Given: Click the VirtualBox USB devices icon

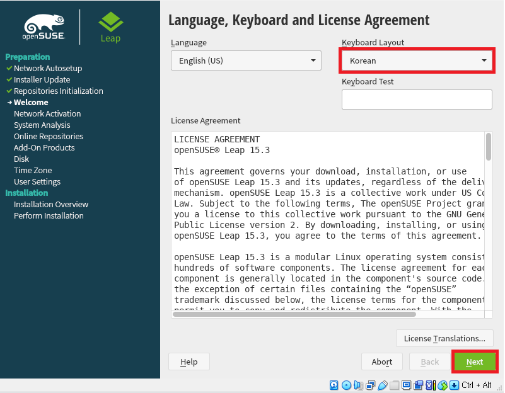Looking at the screenshot, I should [383, 385].
